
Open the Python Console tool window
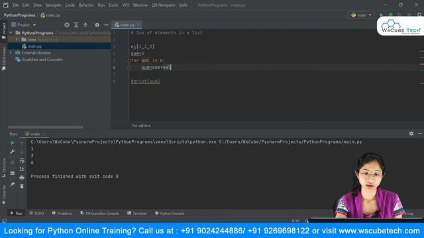pos(170,213)
